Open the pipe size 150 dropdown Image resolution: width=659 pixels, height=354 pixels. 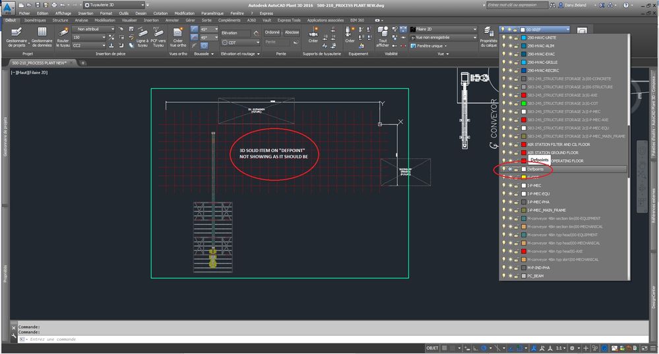tap(89, 38)
